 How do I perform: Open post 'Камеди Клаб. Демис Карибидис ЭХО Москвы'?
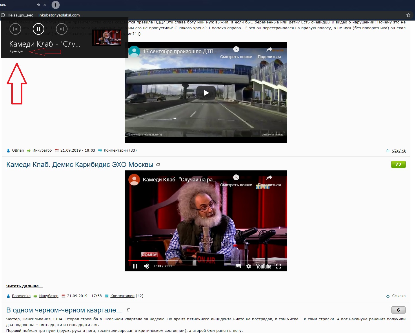click(80, 165)
